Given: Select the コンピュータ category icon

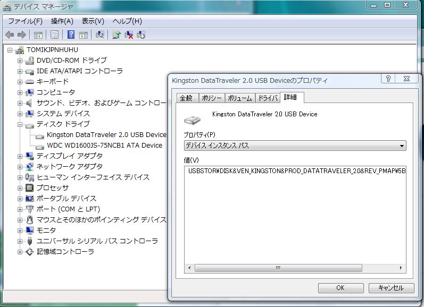Looking at the screenshot, I should point(30,92).
